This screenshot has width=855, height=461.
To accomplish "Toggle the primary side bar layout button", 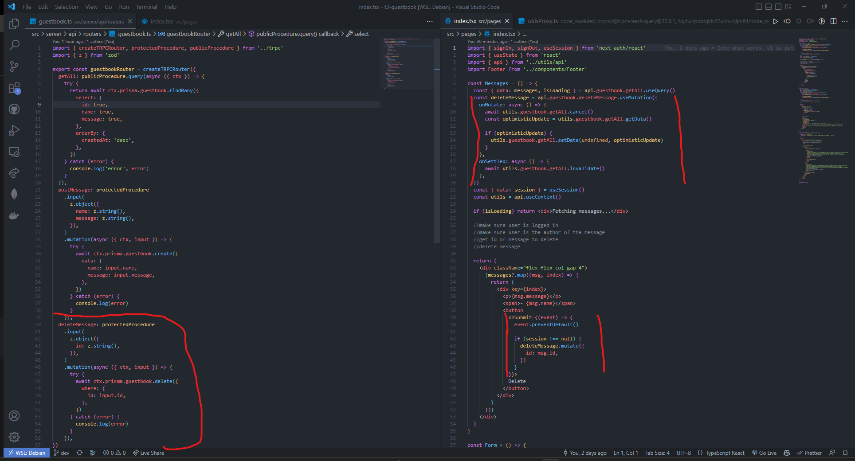I will point(759,7).
